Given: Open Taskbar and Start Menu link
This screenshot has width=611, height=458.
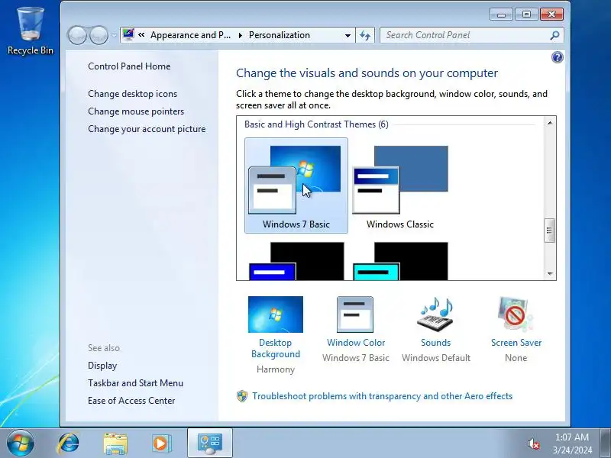Looking at the screenshot, I should click(x=136, y=383).
